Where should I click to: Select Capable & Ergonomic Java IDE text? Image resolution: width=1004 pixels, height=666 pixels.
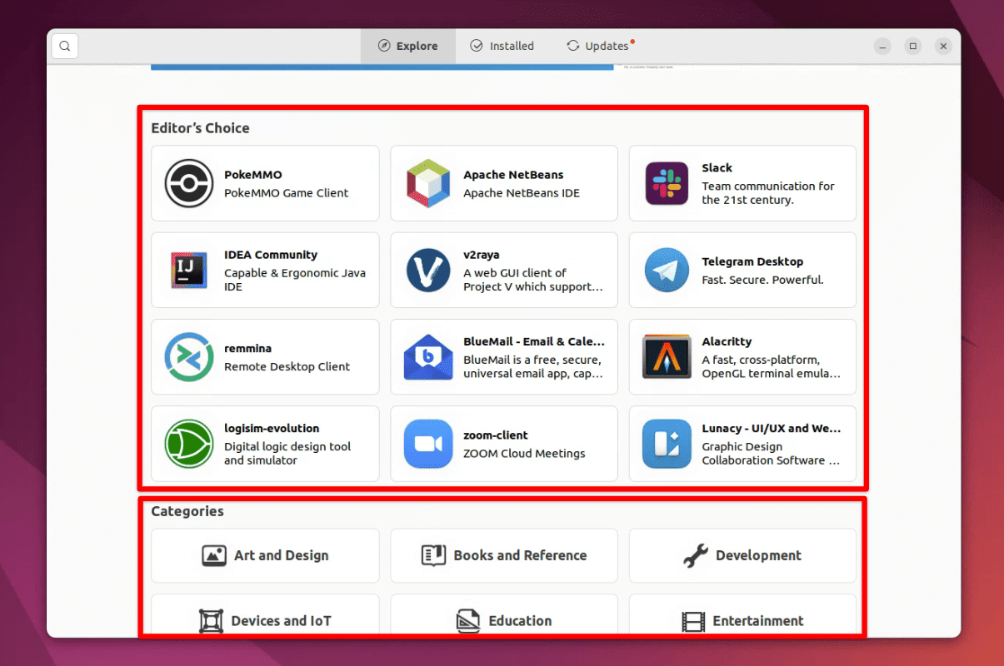point(295,280)
